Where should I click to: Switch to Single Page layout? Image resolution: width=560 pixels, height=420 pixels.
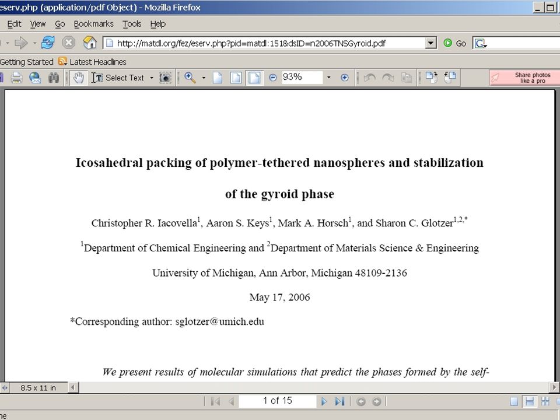point(514,401)
